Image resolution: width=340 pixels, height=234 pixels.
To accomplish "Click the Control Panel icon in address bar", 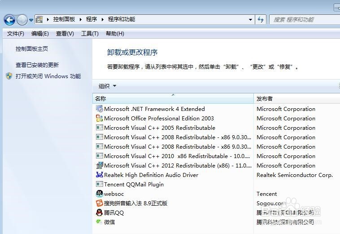I will pyautogui.click(x=39, y=19).
